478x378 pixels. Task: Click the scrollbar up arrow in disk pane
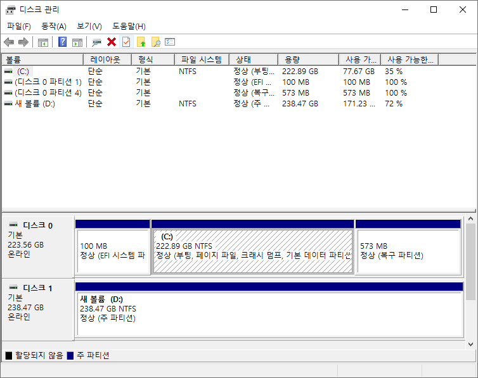coord(470,218)
